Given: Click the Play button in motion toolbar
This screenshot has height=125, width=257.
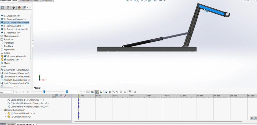Looking at the screenshot, I should point(24,92).
